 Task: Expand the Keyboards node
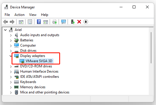point(11,82)
